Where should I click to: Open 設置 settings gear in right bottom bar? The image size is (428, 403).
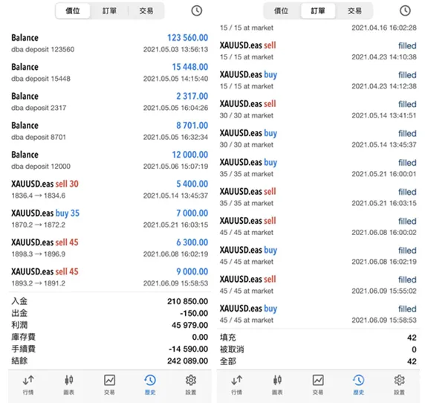tap(399, 384)
